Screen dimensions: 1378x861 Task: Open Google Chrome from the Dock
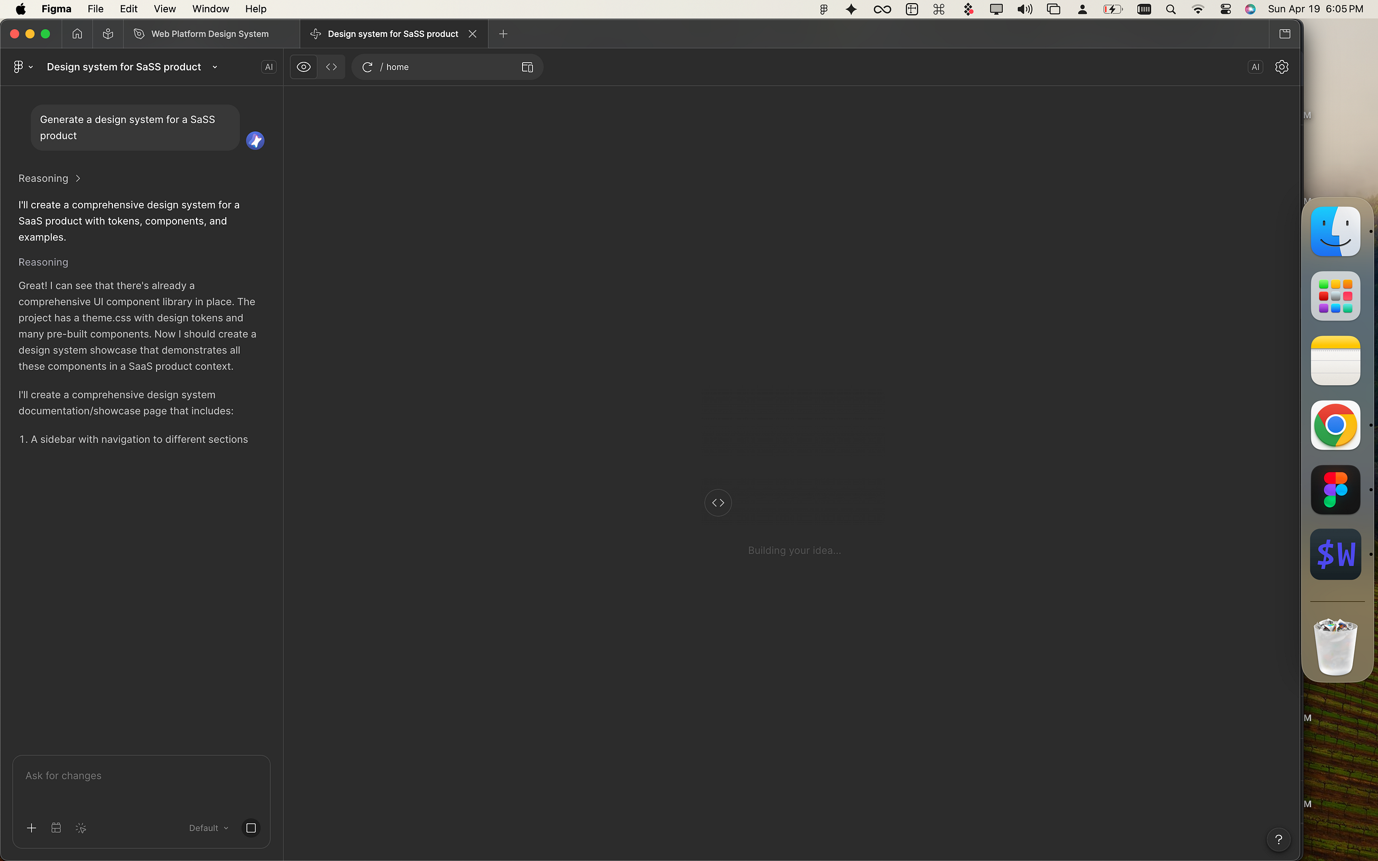click(1335, 425)
